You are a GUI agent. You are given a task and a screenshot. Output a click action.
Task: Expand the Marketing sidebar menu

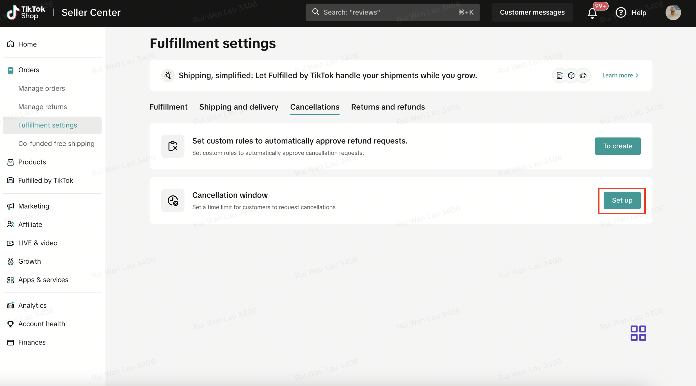click(34, 206)
